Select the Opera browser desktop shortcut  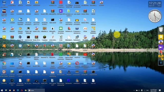77,63
